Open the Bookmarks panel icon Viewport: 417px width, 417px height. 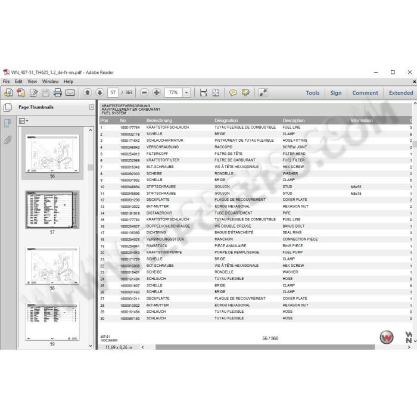(x=7, y=123)
